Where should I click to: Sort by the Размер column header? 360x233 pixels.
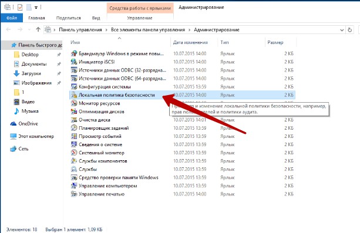tap(281, 42)
